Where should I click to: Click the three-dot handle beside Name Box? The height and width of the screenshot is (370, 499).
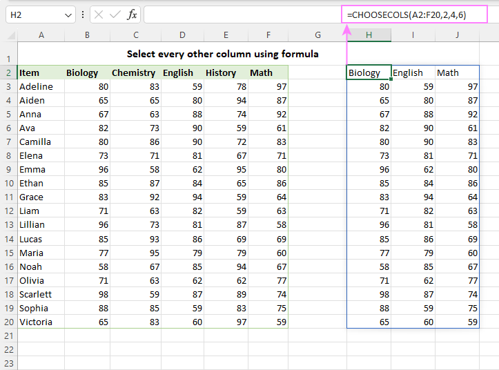(83, 14)
